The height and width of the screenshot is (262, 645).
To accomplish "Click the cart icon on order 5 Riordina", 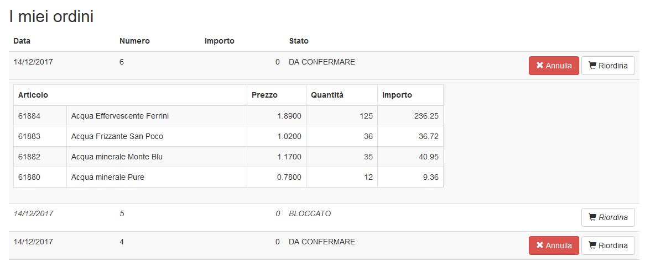I will [x=592, y=217].
